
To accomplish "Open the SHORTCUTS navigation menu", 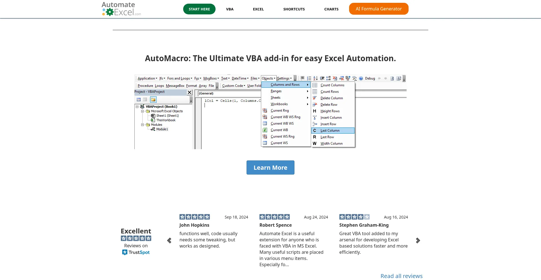I will coord(294,9).
